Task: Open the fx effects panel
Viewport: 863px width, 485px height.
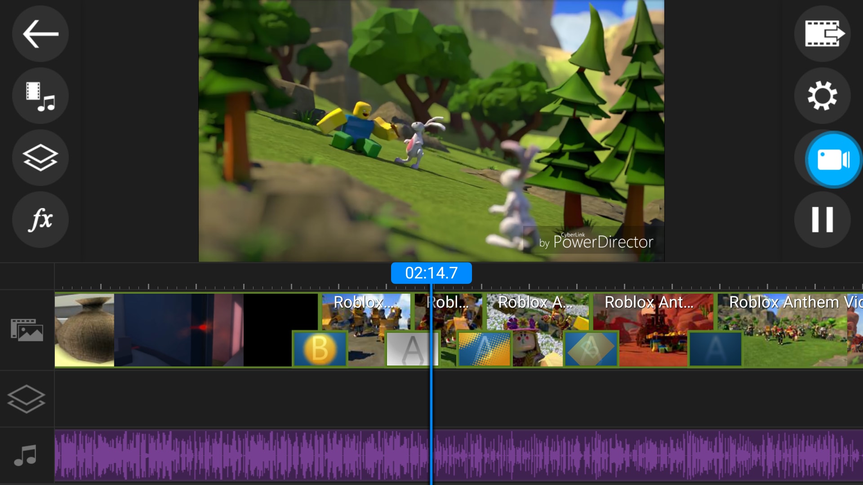Action: 40,220
